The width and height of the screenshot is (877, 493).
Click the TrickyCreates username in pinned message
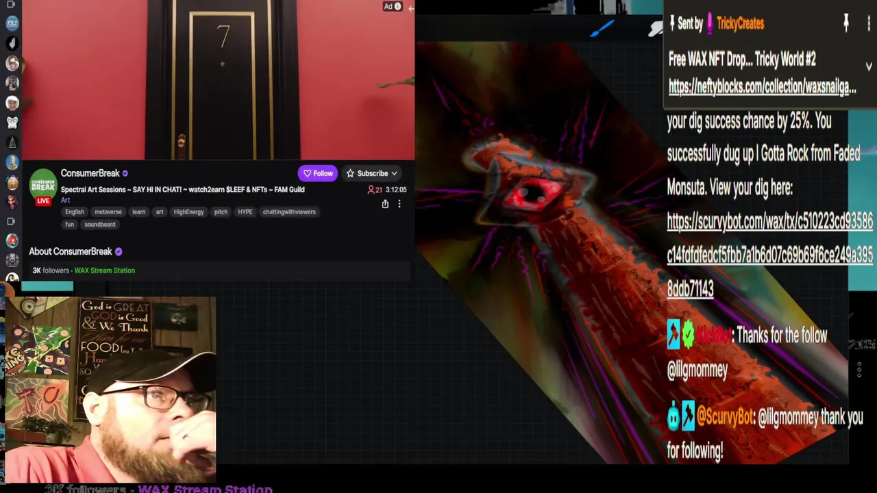coord(740,24)
